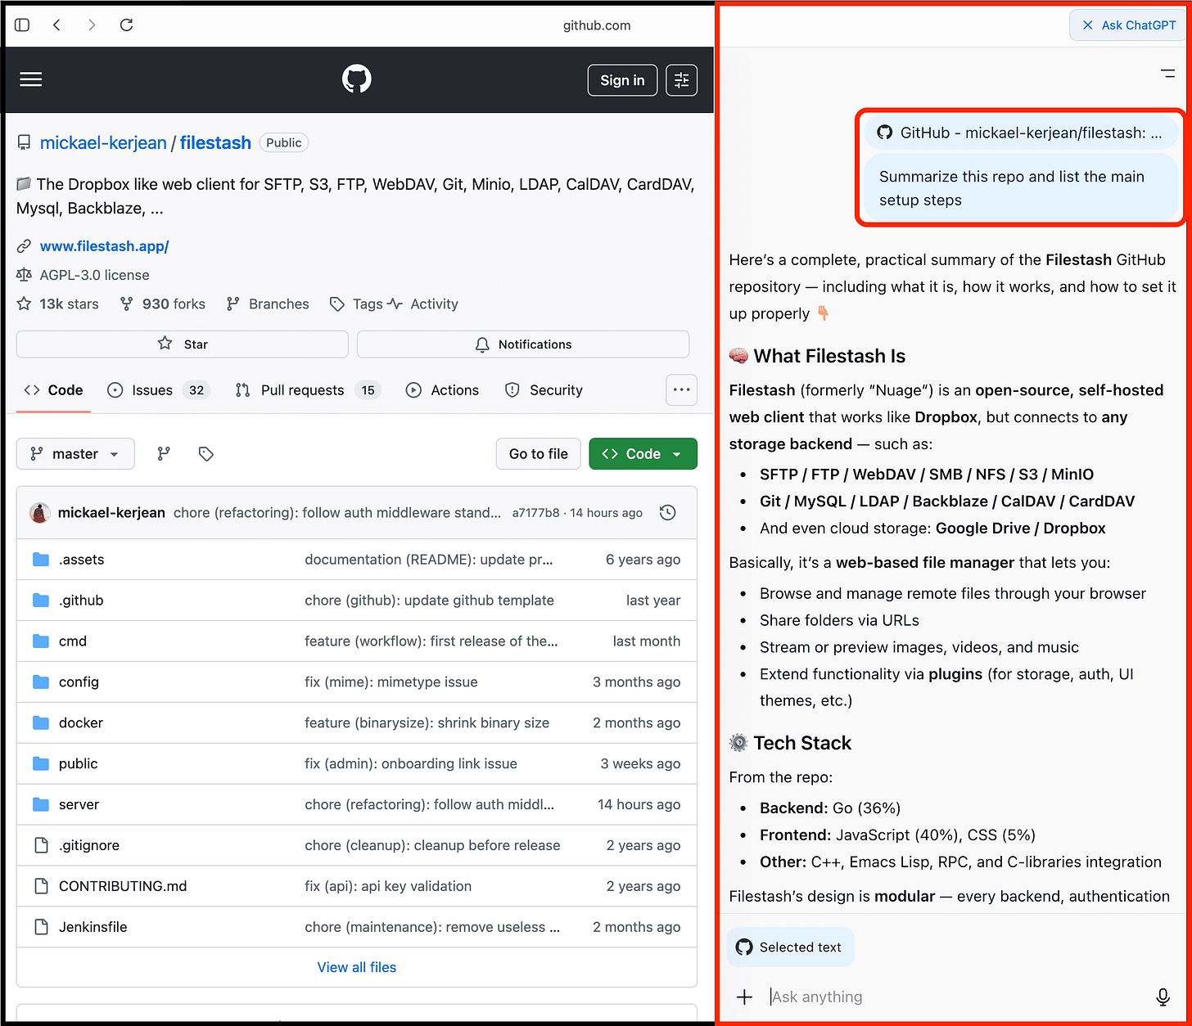1192x1026 pixels.
Task: Open the .assets folder
Action: (81, 560)
